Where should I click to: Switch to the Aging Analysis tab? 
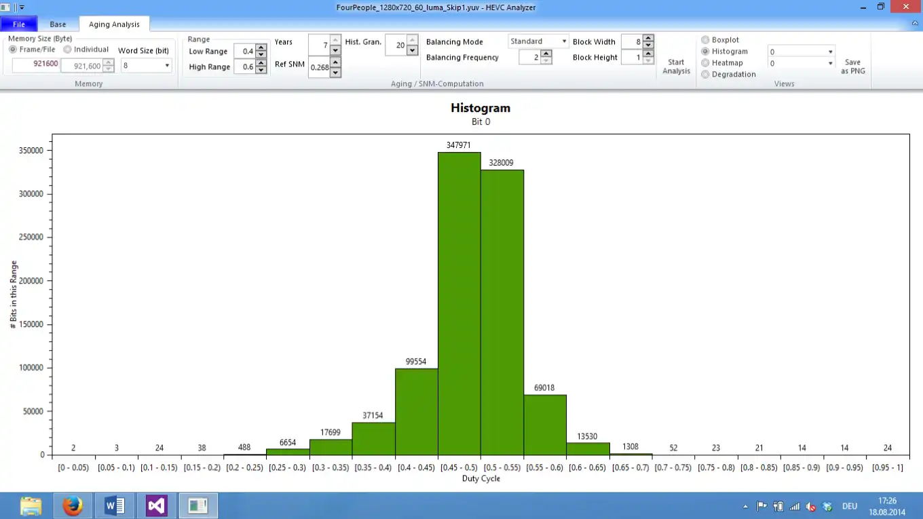(x=114, y=24)
